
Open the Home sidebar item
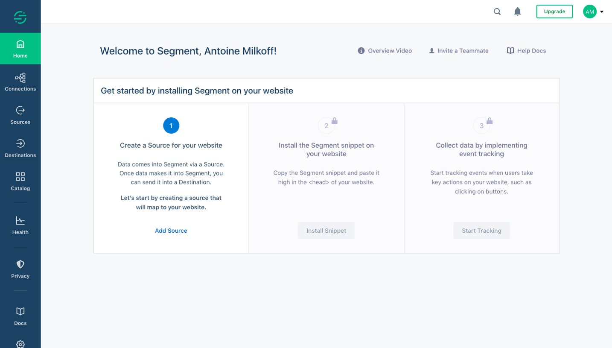tap(20, 49)
